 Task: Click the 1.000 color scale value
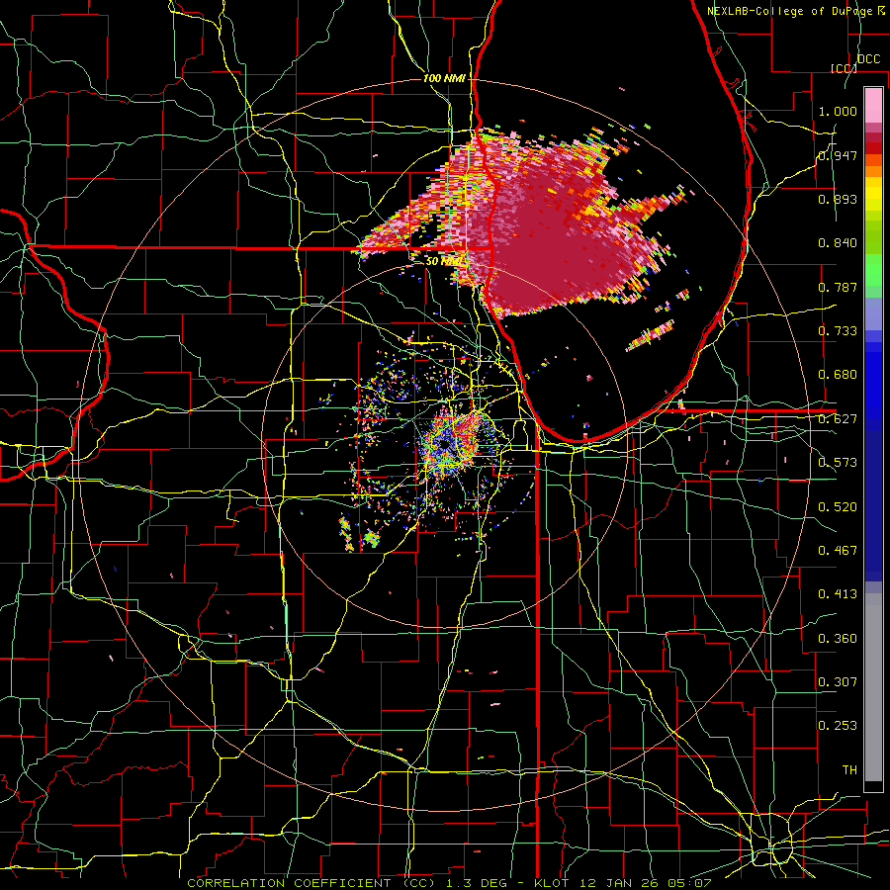838,111
